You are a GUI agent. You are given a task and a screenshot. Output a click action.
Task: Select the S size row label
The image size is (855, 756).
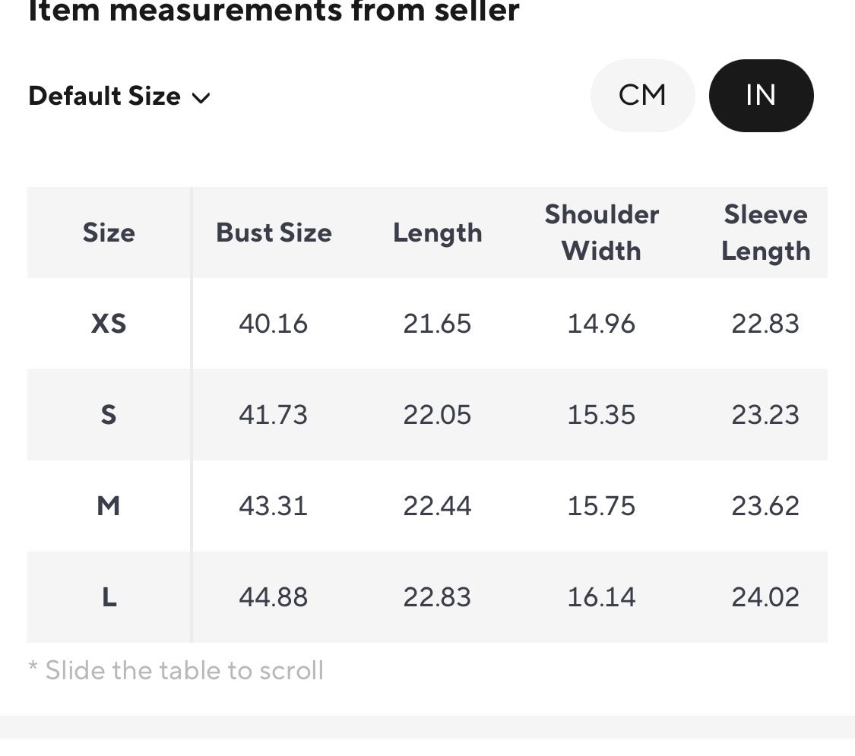point(109,415)
